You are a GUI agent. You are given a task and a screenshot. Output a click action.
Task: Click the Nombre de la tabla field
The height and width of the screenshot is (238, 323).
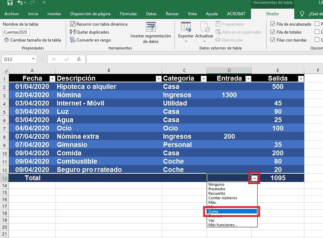pos(16,32)
